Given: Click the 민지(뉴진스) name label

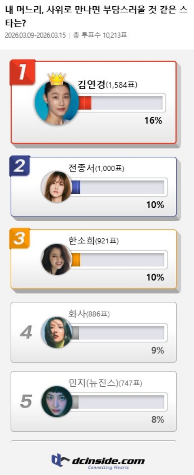Looking at the screenshot, I should [x=93, y=383].
